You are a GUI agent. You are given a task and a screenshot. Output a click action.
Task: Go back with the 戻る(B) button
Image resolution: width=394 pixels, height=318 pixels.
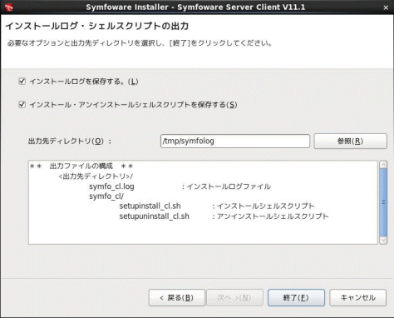[x=177, y=298]
